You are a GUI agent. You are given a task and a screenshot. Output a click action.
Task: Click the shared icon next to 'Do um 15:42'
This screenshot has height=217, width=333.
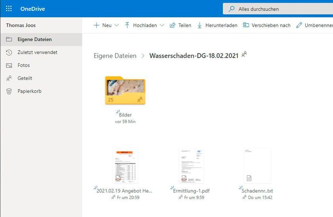244,197
